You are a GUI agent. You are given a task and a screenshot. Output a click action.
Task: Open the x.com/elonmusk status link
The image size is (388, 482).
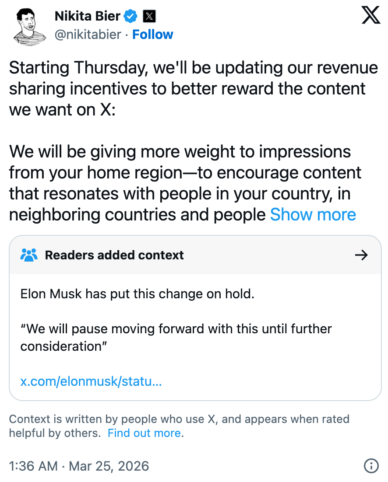point(91,381)
